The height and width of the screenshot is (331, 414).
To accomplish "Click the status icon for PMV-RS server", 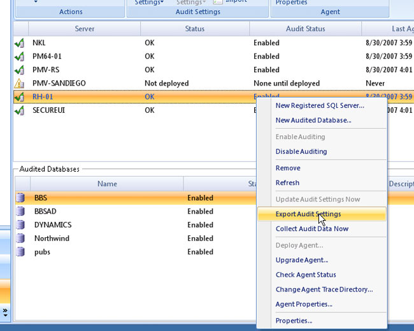I will pyautogui.click(x=19, y=70).
